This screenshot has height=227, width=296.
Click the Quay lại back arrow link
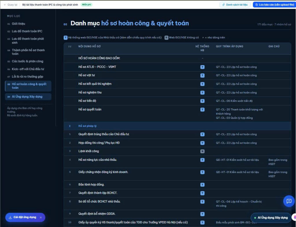pos(11,5)
